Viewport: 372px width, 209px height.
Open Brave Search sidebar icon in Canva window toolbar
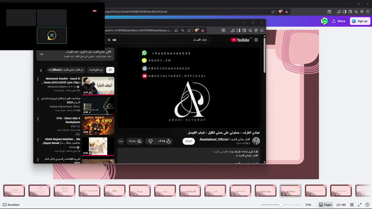point(329,12)
